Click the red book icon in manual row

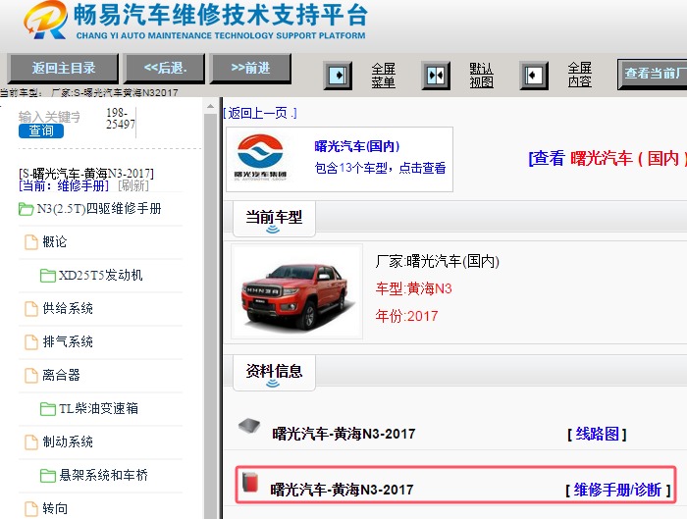click(x=249, y=483)
